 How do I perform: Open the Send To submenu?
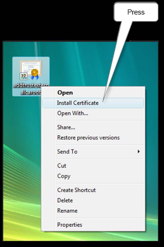pos(93,152)
